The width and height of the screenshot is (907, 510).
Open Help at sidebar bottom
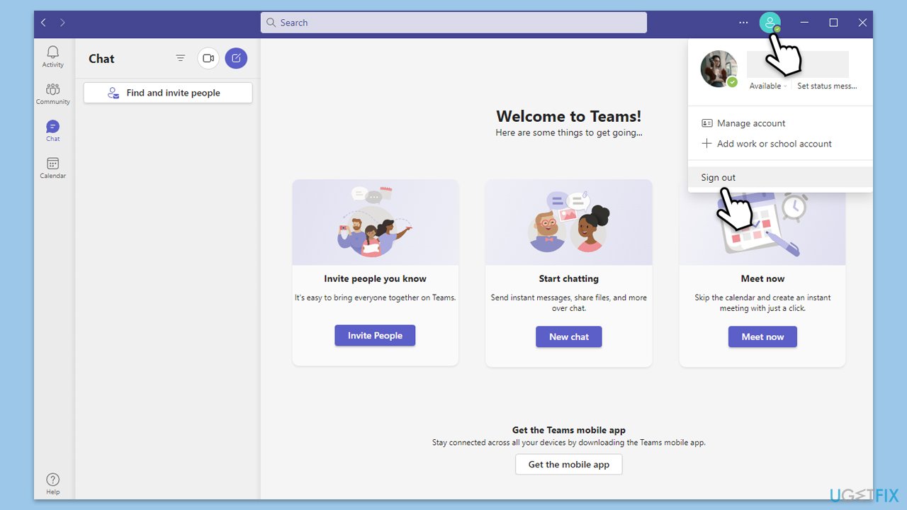click(52, 484)
